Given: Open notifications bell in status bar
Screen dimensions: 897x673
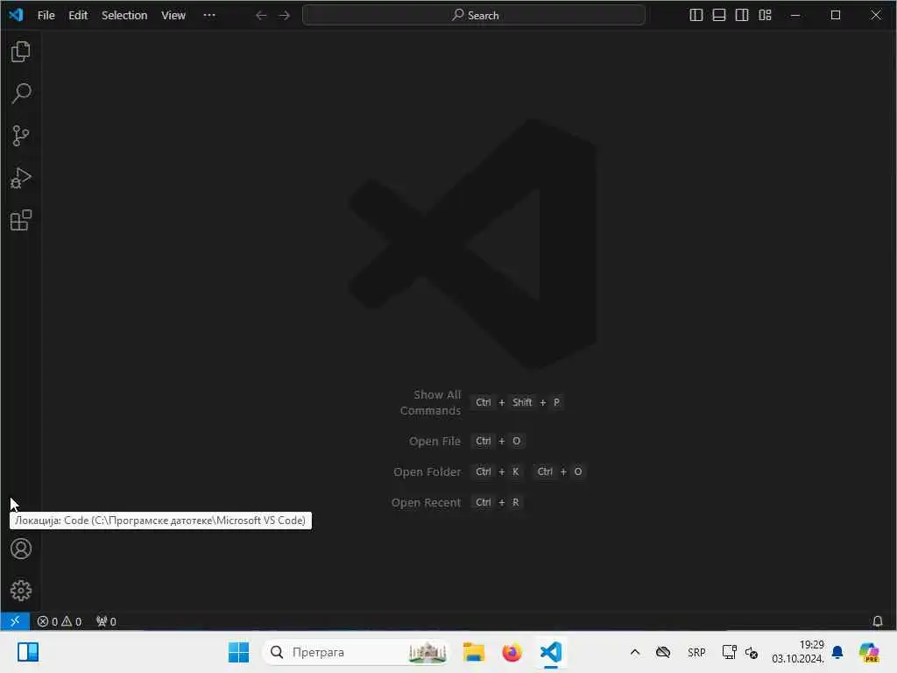Looking at the screenshot, I should [877, 621].
